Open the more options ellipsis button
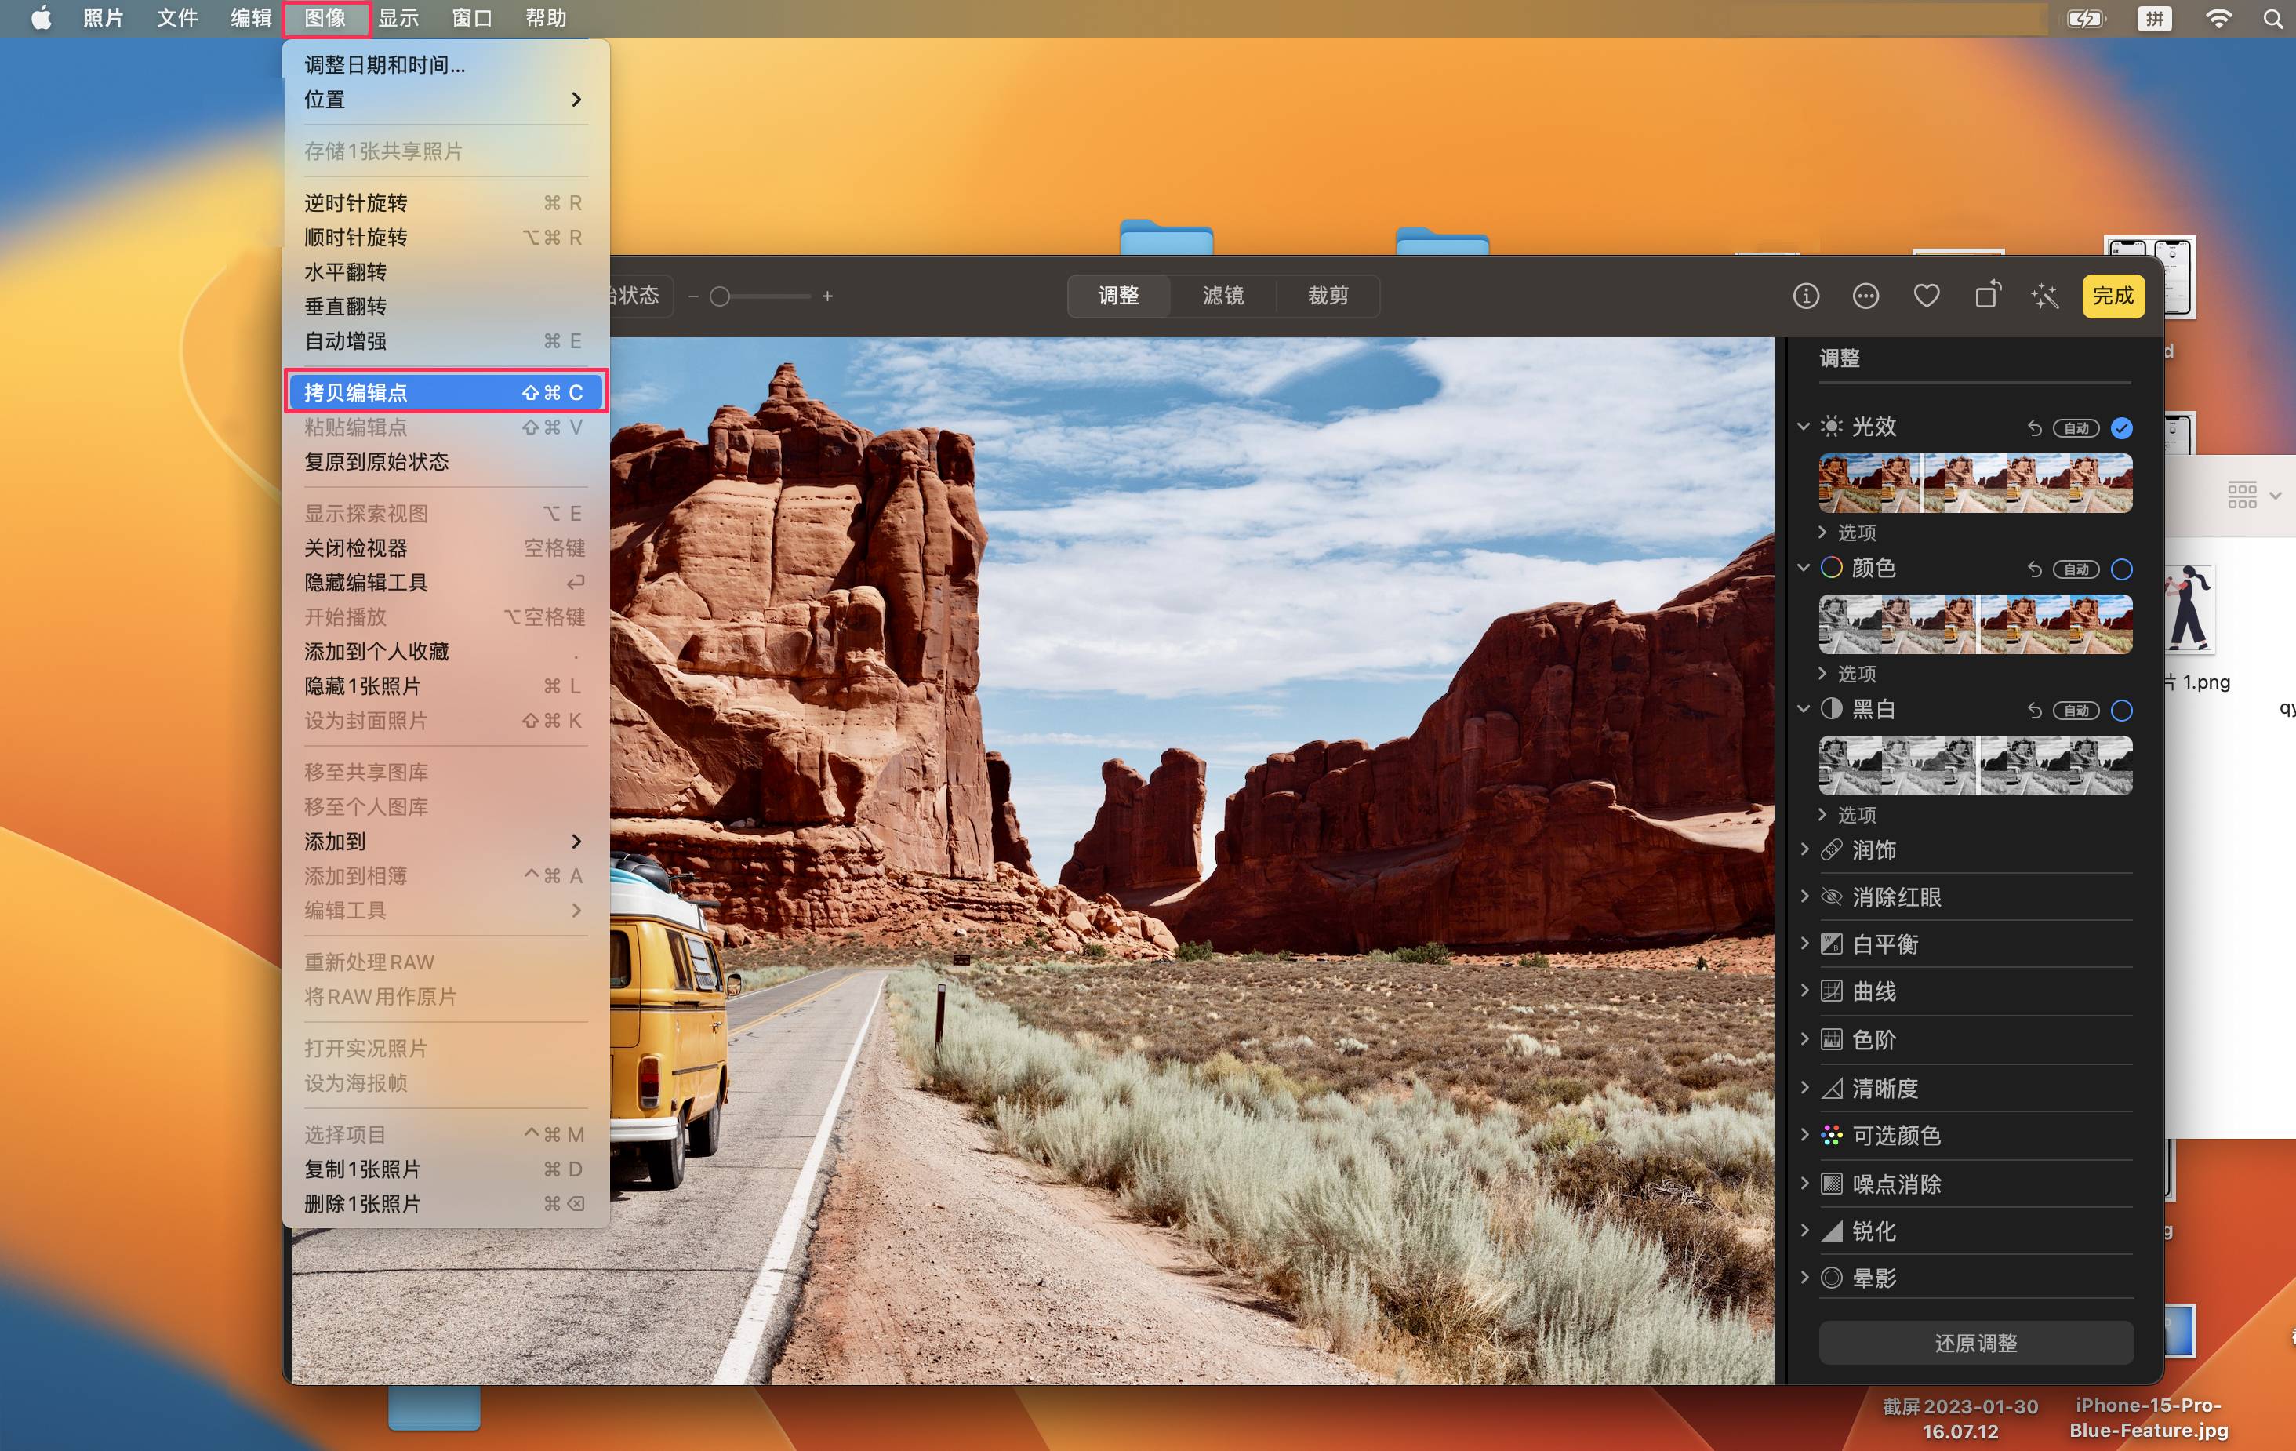The width and height of the screenshot is (2296, 1451). (1866, 296)
